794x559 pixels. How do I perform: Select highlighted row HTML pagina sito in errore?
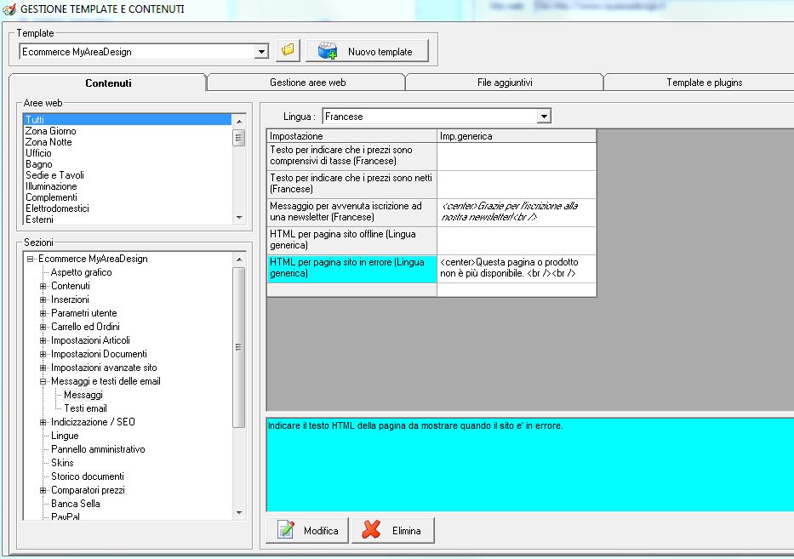pos(352,268)
